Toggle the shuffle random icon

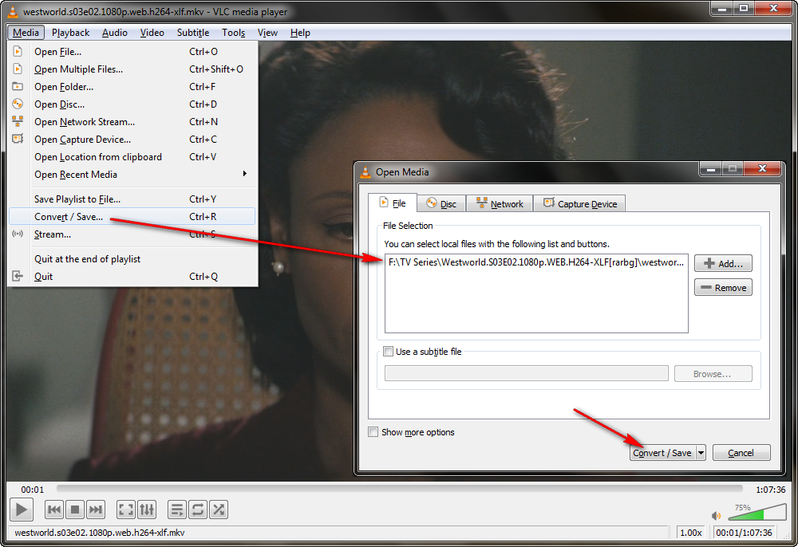(x=219, y=510)
